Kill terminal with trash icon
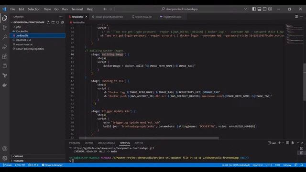This screenshot has height=172, width=306. coord(293,143)
